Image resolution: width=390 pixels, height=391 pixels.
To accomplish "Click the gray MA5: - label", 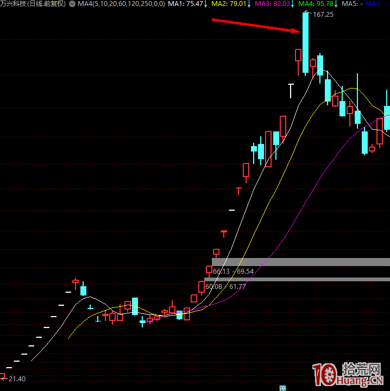I will [x=352, y=4].
